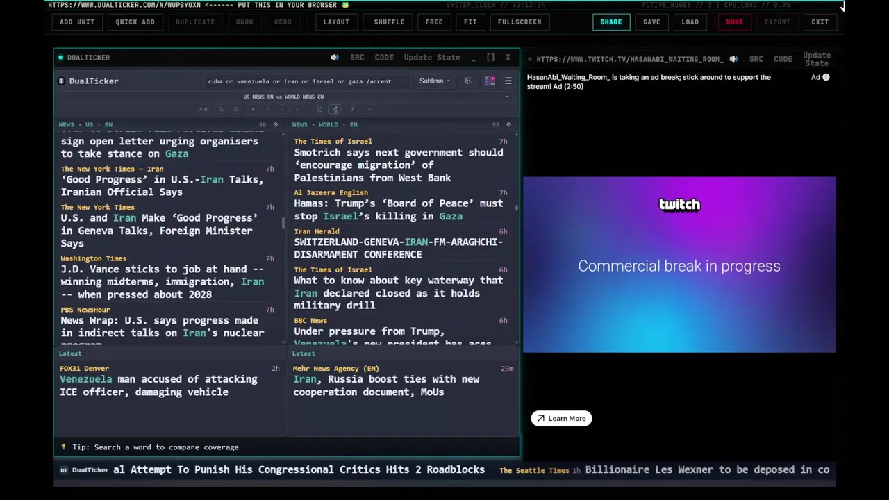The height and width of the screenshot is (500, 889).
Task: Click the pink layout icon in DualTicker header
Action: pos(490,81)
